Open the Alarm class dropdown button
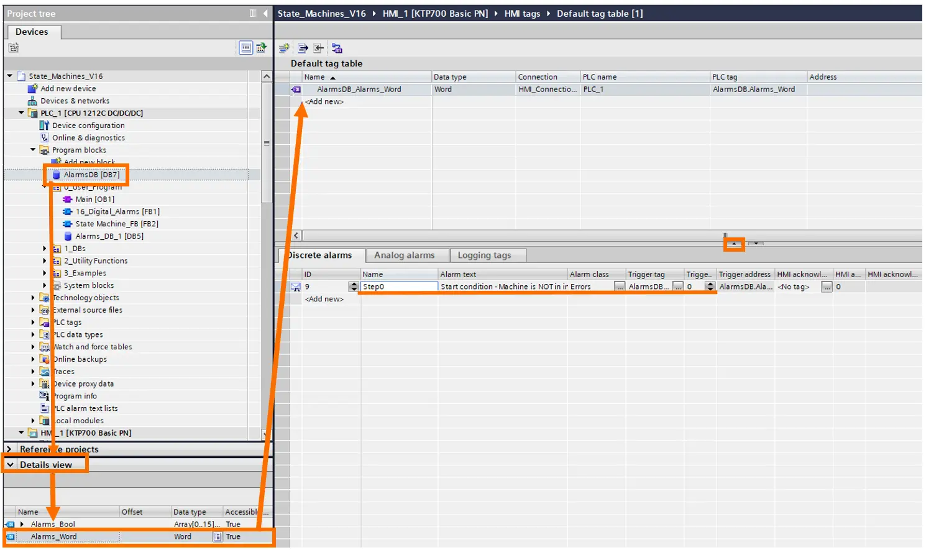The image size is (926, 550). click(620, 286)
